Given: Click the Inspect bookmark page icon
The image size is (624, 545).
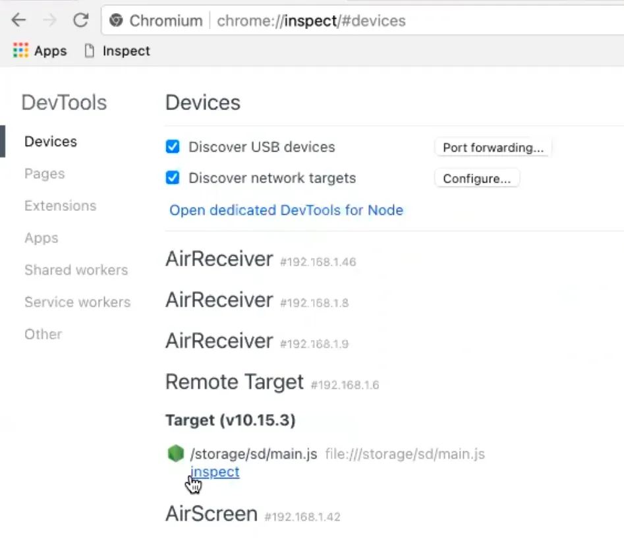Looking at the screenshot, I should [x=90, y=51].
